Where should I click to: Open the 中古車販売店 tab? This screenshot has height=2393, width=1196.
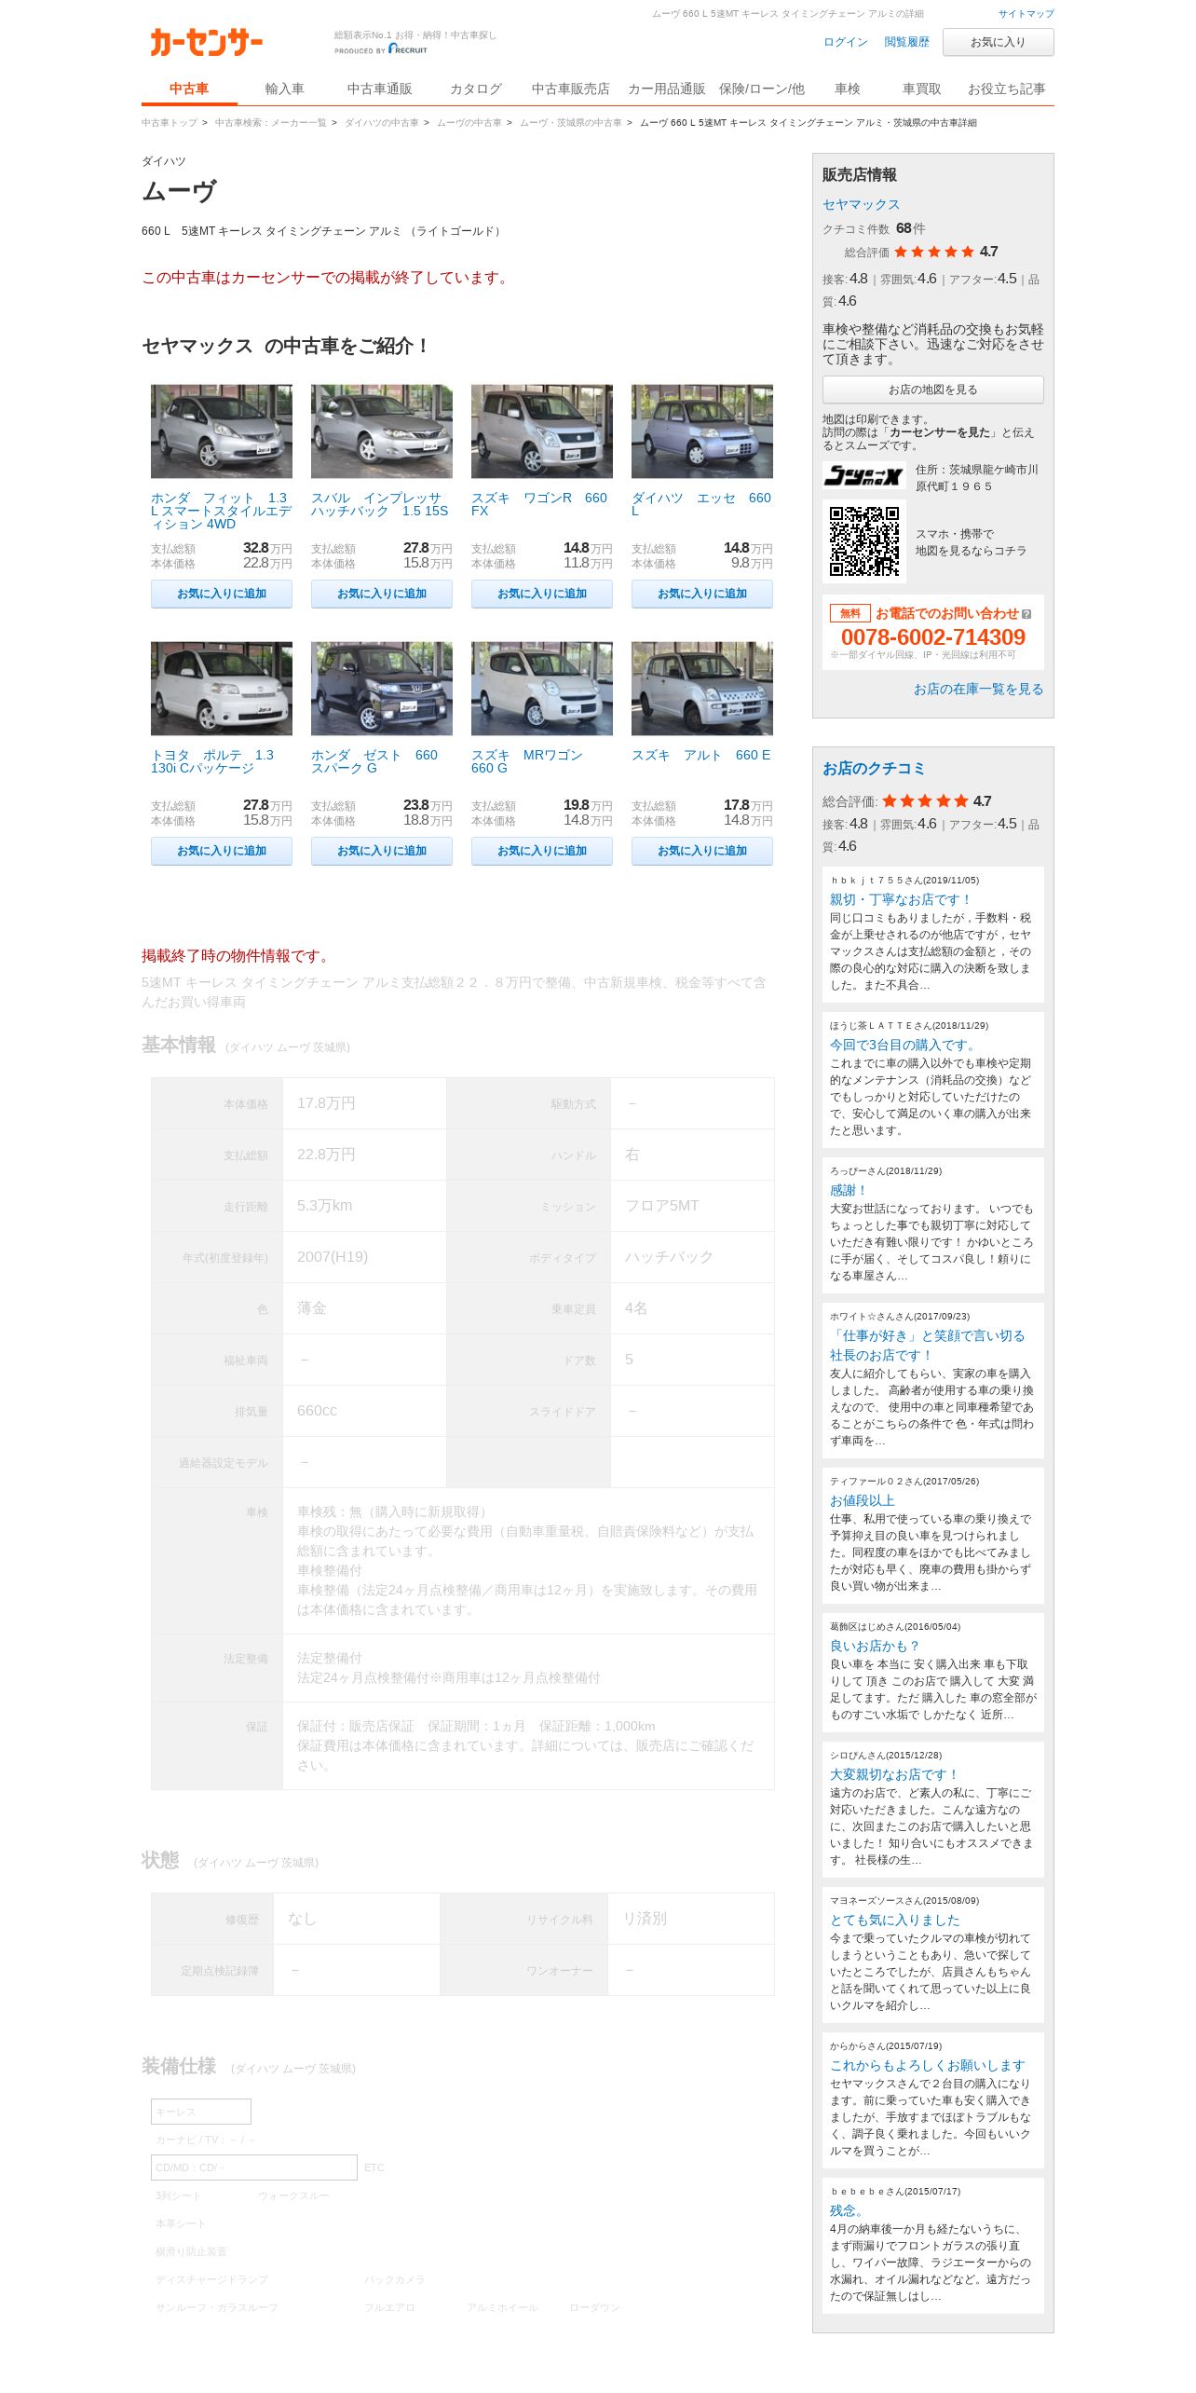pos(570,89)
